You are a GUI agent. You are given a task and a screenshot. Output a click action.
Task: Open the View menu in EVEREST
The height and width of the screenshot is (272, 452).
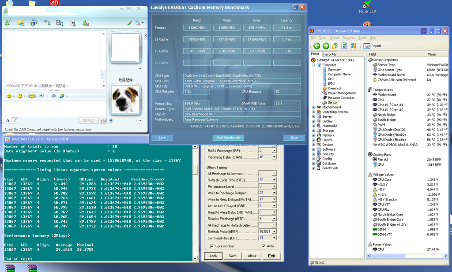pos(322,38)
